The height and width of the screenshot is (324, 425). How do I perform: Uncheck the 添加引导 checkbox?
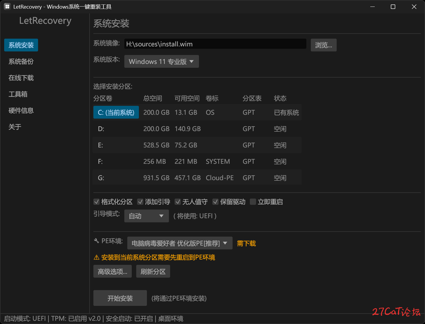pos(140,202)
